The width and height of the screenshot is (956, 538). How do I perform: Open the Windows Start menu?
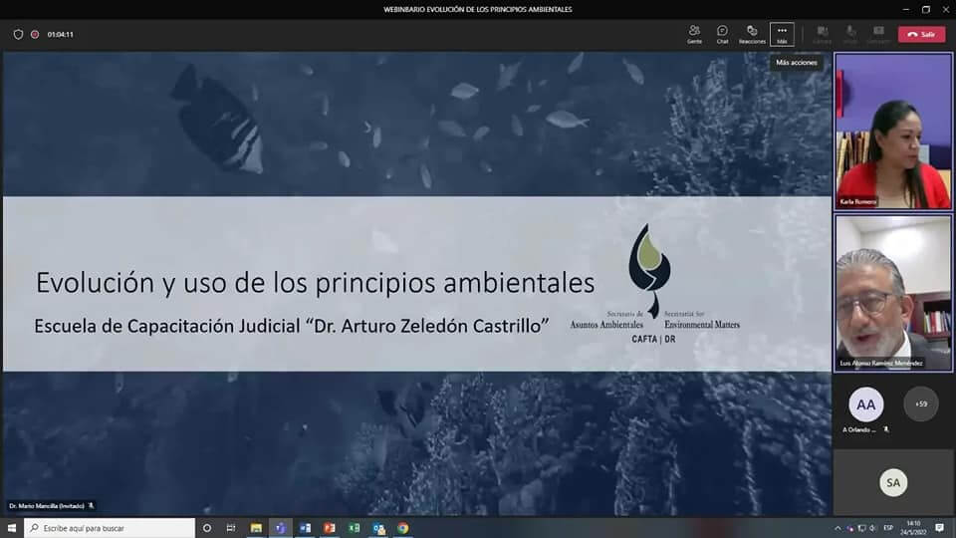12,528
